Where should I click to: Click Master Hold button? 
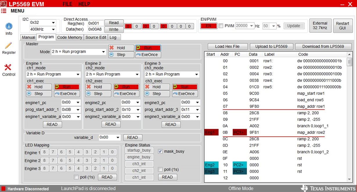tap(121, 48)
